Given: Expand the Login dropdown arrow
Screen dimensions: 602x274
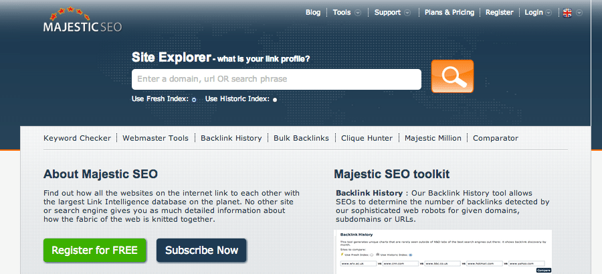Looking at the screenshot, I should pos(548,13).
